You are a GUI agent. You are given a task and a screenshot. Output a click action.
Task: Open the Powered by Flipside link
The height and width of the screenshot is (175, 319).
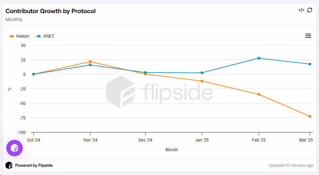click(x=34, y=165)
